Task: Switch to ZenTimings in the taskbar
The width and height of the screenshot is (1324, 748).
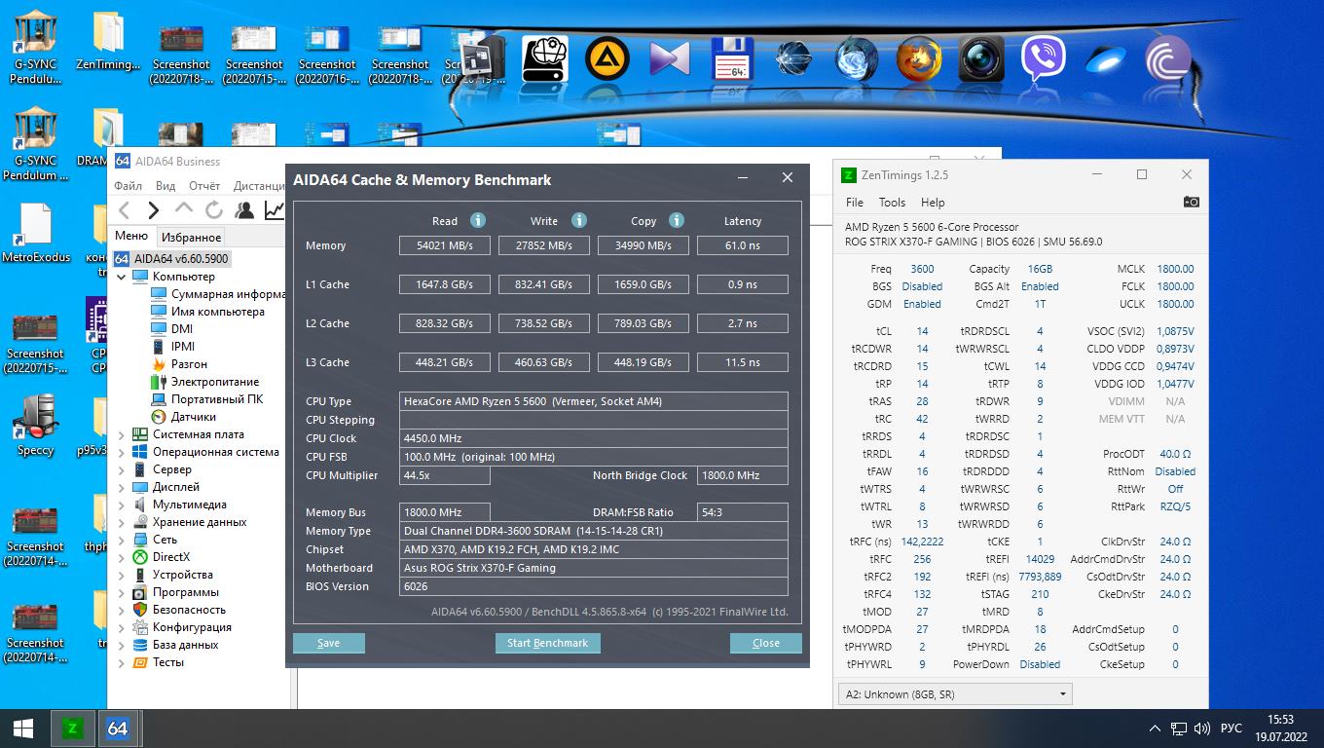Action: pos(72,728)
